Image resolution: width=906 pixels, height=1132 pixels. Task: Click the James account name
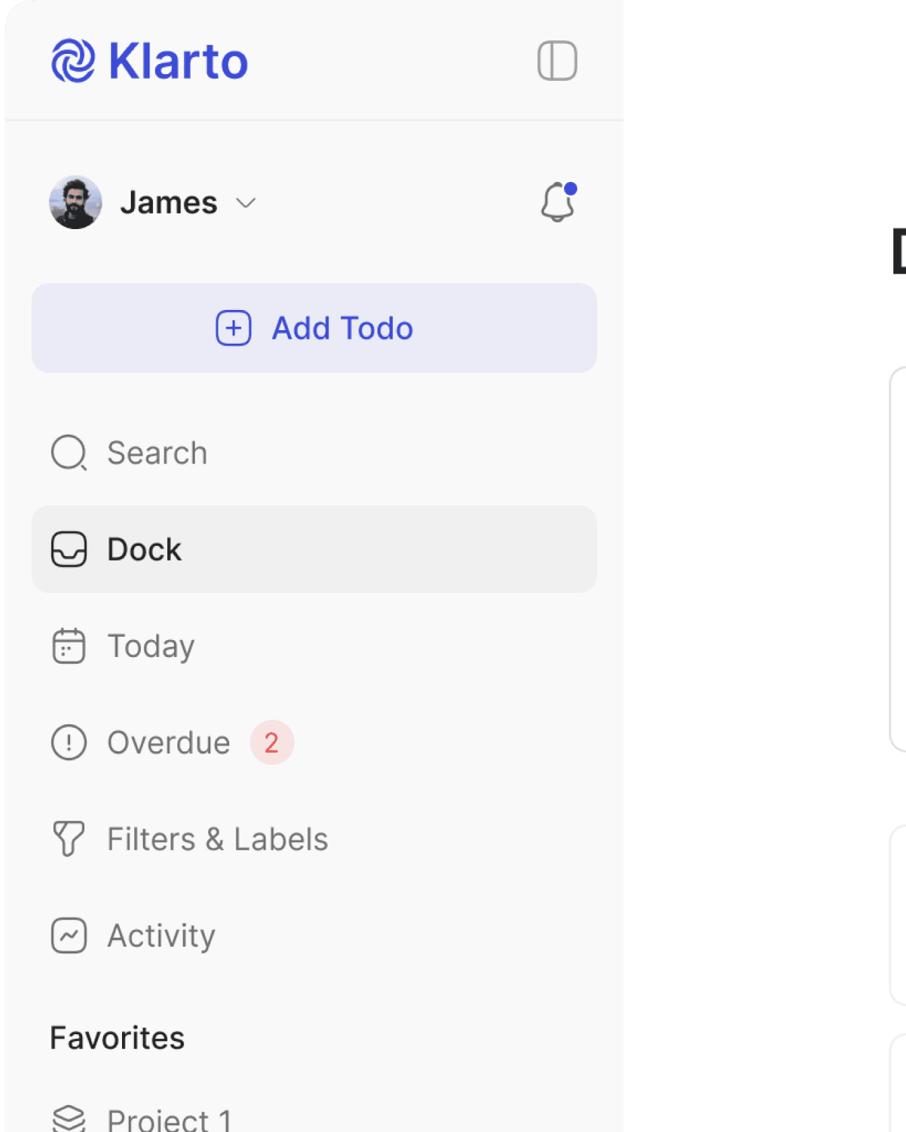tap(169, 203)
